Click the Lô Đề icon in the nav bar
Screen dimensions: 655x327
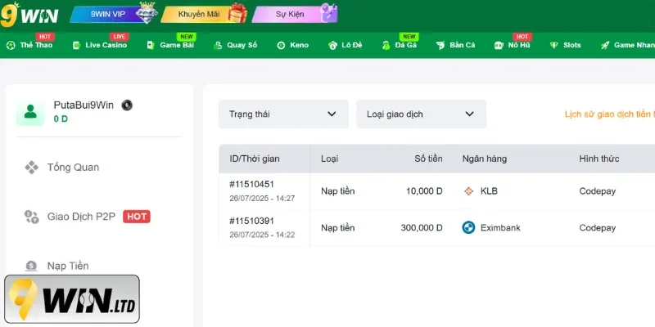point(332,46)
